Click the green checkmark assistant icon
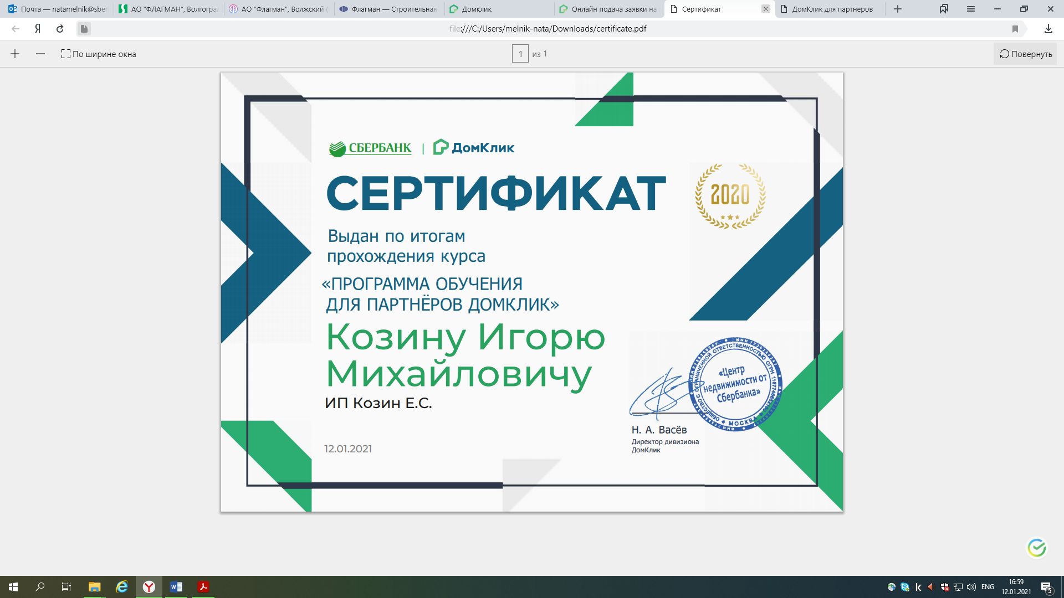The image size is (1064, 598). pyautogui.click(x=1037, y=548)
